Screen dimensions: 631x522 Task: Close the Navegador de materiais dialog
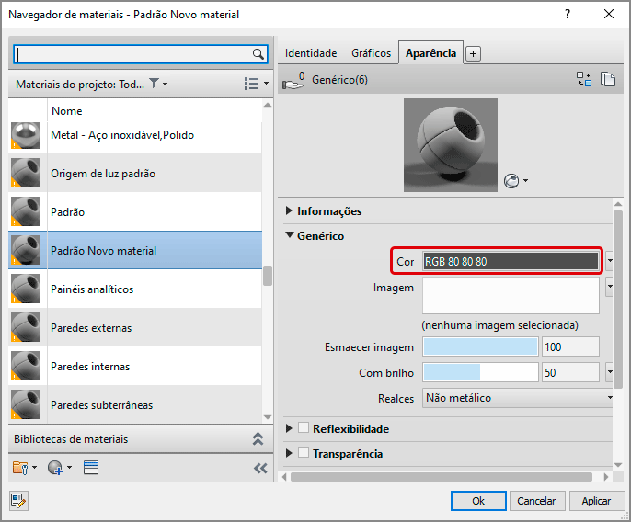coord(609,14)
